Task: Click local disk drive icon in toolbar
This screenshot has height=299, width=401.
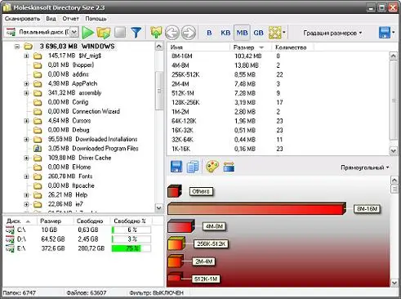Action: (11, 32)
